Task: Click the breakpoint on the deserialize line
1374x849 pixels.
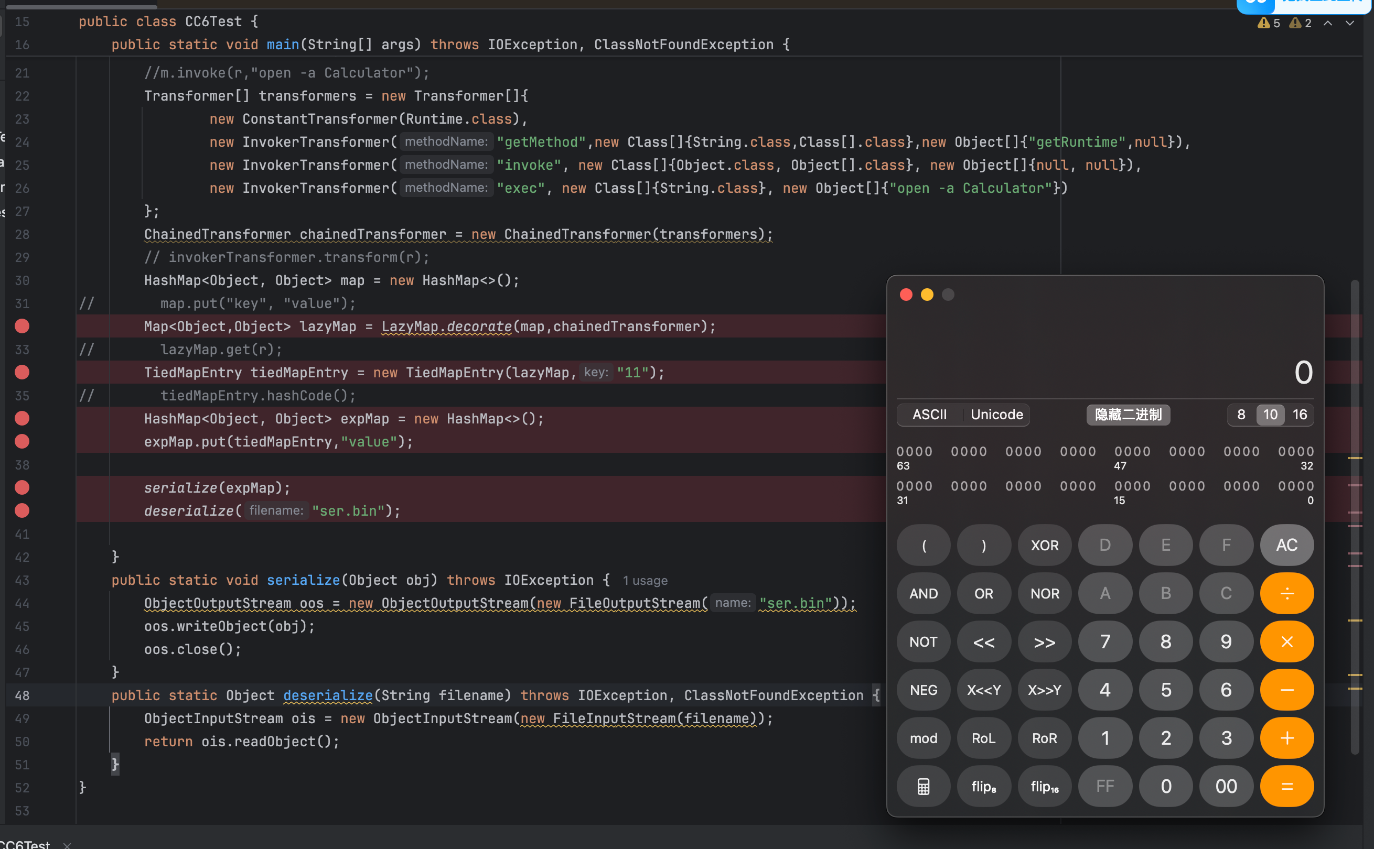Action: [x=22, y=510]
